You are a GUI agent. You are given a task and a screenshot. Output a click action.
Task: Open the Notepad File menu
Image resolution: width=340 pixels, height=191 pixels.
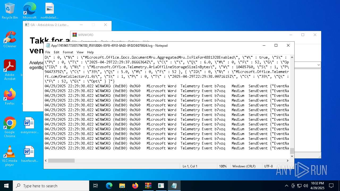pyautogui.click(x=48, y=52)
